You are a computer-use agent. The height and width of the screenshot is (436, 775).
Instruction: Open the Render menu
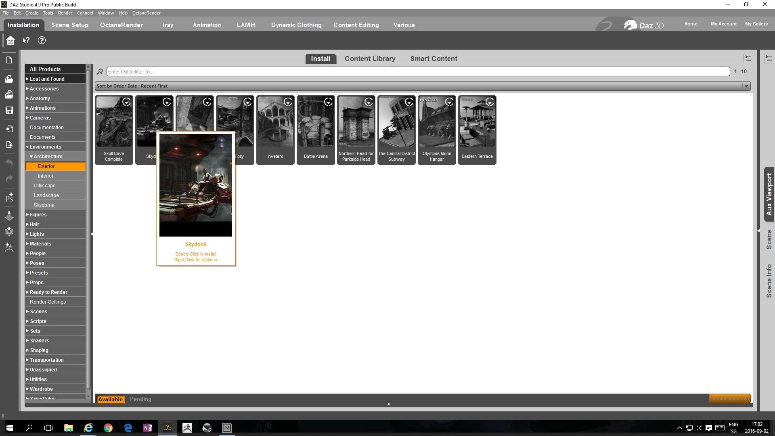(65, 13)
